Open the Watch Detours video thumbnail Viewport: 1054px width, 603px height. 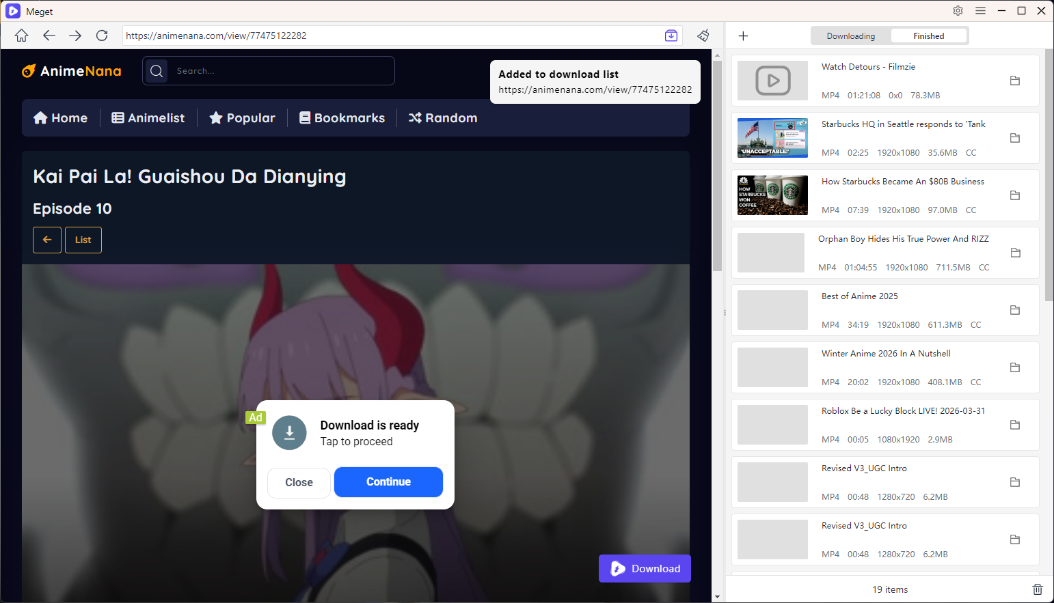772,81
